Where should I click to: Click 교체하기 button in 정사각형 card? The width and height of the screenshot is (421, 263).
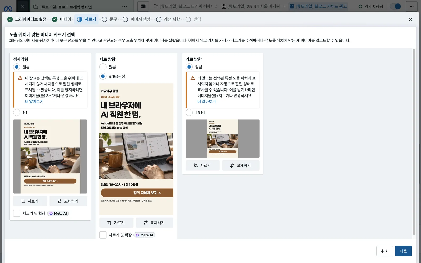[68, 201]
